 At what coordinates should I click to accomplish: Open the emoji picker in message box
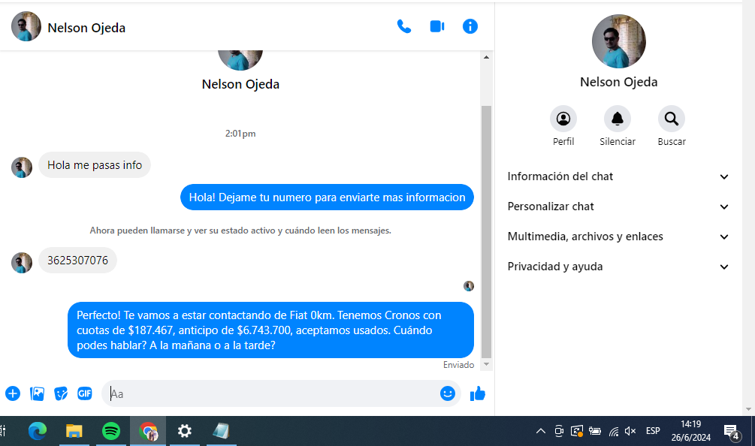pyautogui.click(x=447, y=393)
